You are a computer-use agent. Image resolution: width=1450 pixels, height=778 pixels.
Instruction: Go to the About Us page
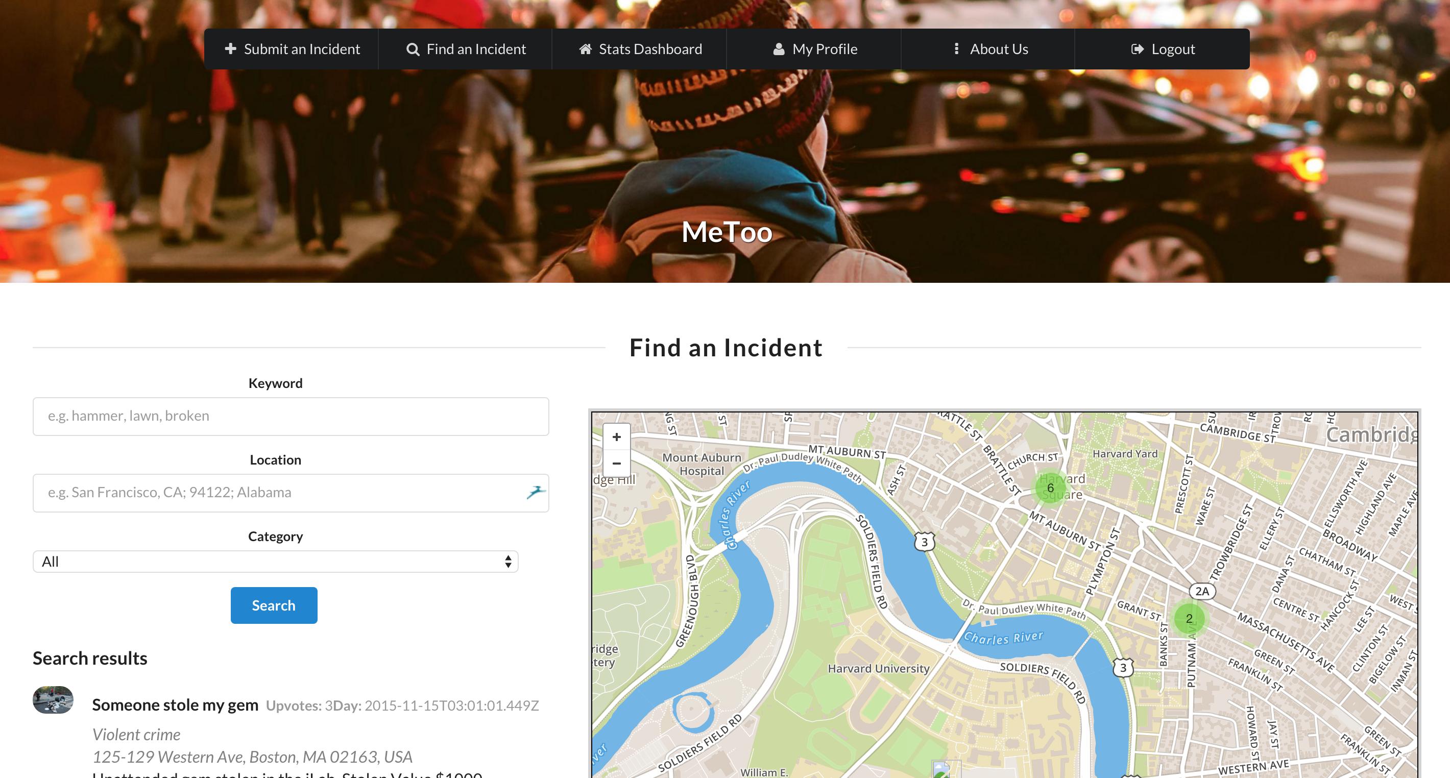[x=998, y=50]
